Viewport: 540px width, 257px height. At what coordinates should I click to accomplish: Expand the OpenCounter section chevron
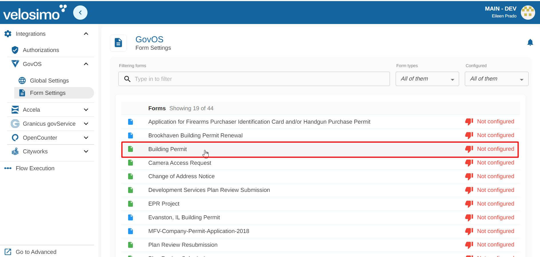point(86,138)
